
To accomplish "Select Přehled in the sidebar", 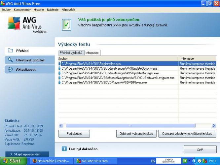I will click(x=30, y=51).
